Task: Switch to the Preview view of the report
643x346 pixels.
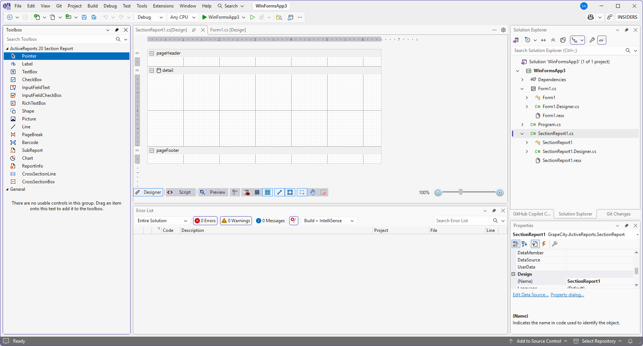Action: [213, 192]
